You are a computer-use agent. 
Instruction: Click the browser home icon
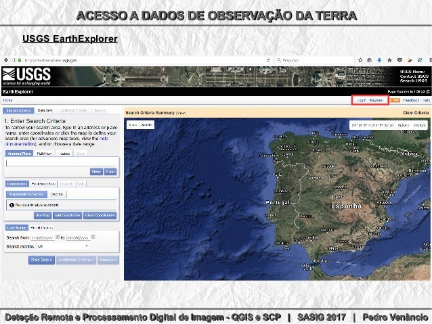(389, 60)
